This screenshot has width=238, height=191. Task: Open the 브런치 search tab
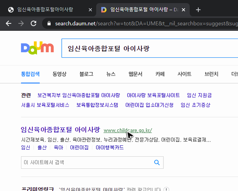pyautogui.click(x=211, y=74)
